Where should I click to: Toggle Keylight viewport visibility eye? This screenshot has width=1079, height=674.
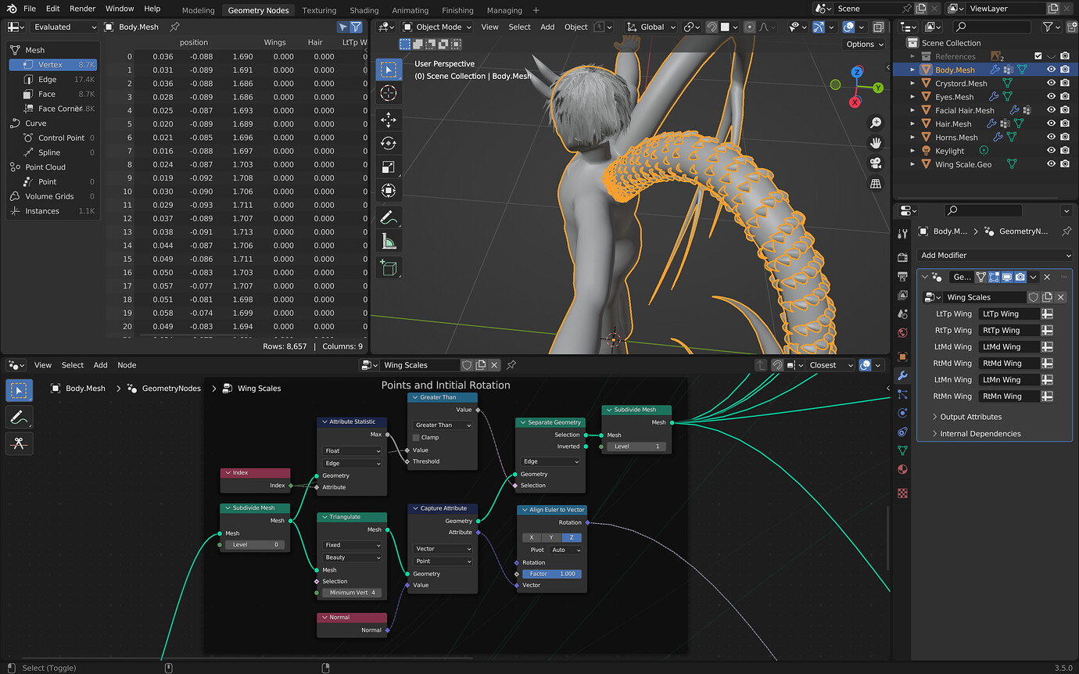tap(1051, 151)
